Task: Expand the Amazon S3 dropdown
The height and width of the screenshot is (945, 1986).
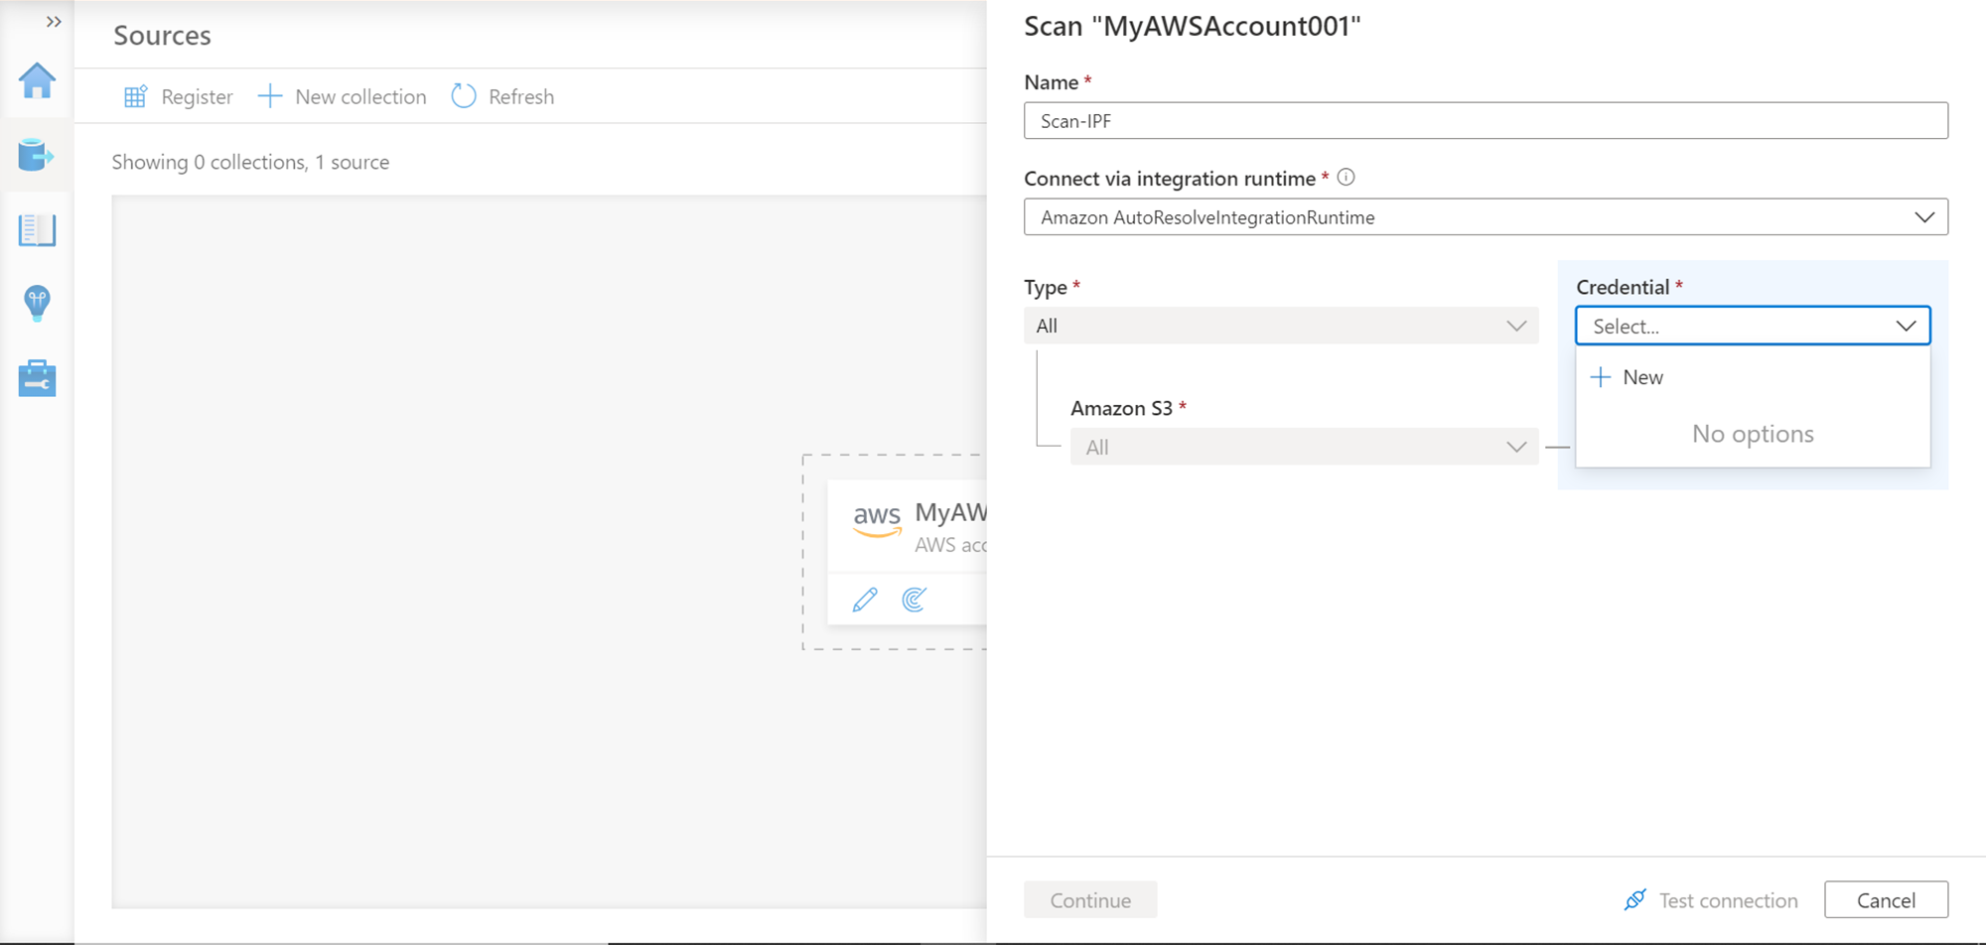Action: tap(1304, 447)
